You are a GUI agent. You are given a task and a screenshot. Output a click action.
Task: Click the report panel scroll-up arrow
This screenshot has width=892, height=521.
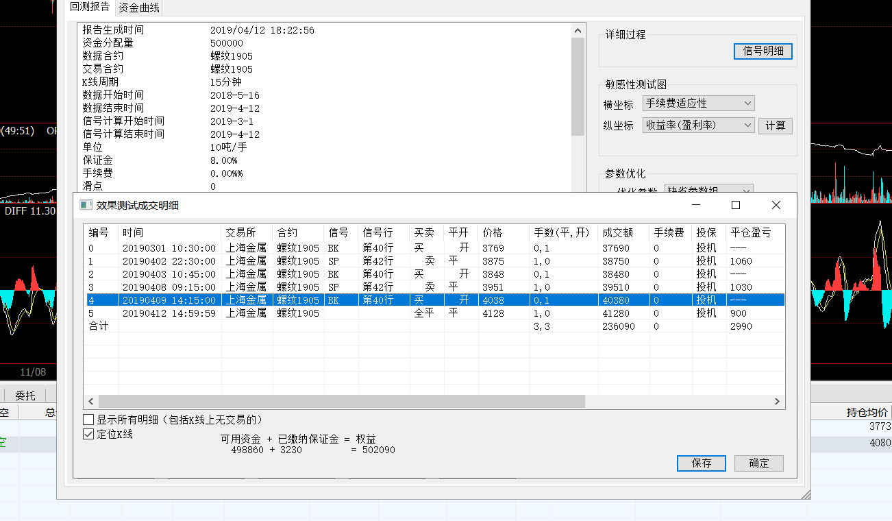click(578, 31)
